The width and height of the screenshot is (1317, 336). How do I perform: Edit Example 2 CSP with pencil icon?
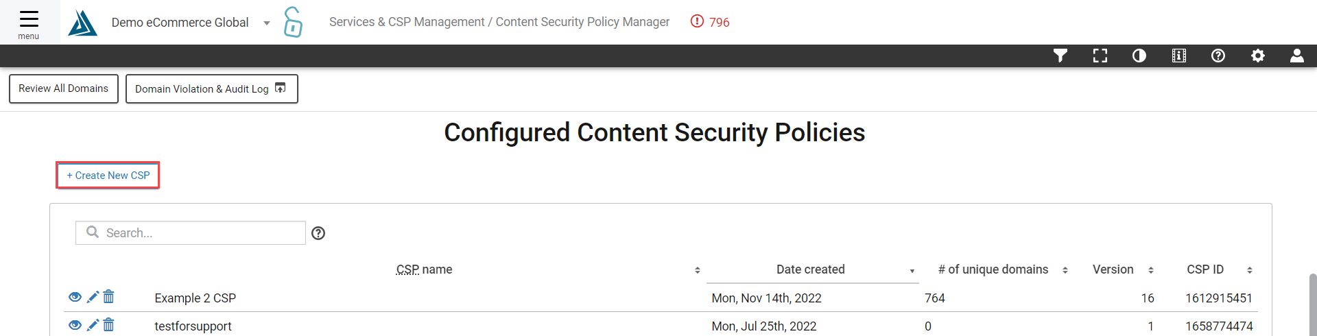pyautogui.click(x=93, y=297)
